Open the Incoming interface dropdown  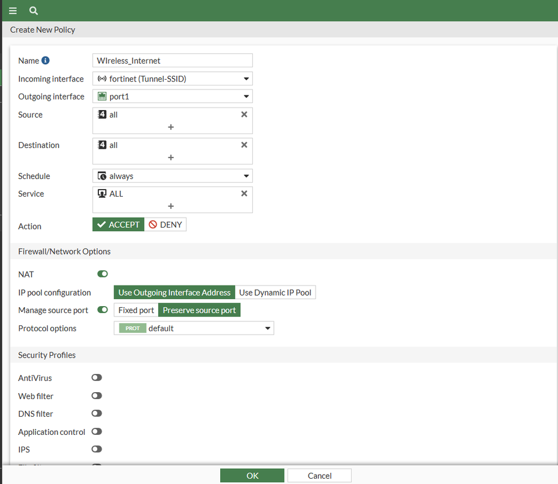(x=173, y=78)
